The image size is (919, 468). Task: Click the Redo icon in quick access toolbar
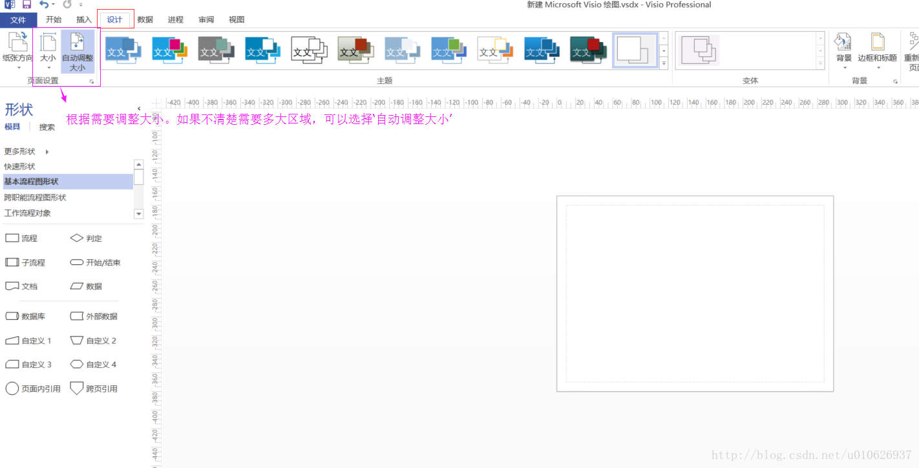tap(67, 5)
